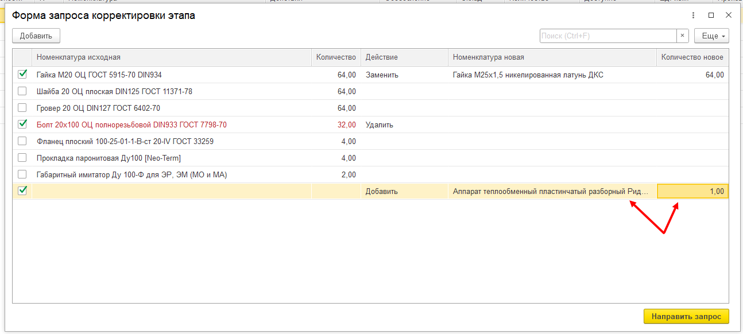The width and height of the screenshot is (743, 334).
Task: Select the new quantity 64,00 in Гайка М25х1,5 row
Action: point(692,75)
